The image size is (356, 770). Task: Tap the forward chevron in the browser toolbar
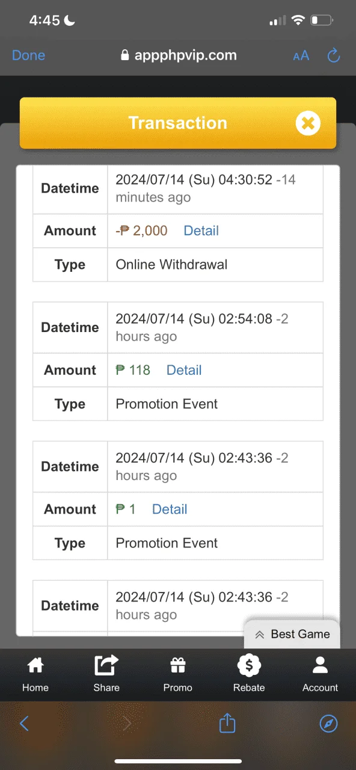pyautogui.click(x=127, y=723)
